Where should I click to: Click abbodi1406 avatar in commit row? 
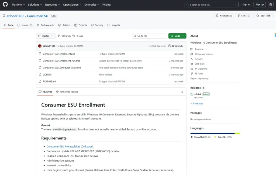point(40,46)
